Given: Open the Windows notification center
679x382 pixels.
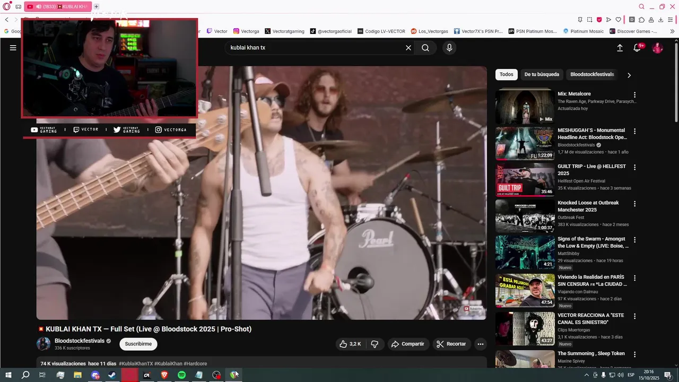Looking at the screenshot, I should coord(668,375).
